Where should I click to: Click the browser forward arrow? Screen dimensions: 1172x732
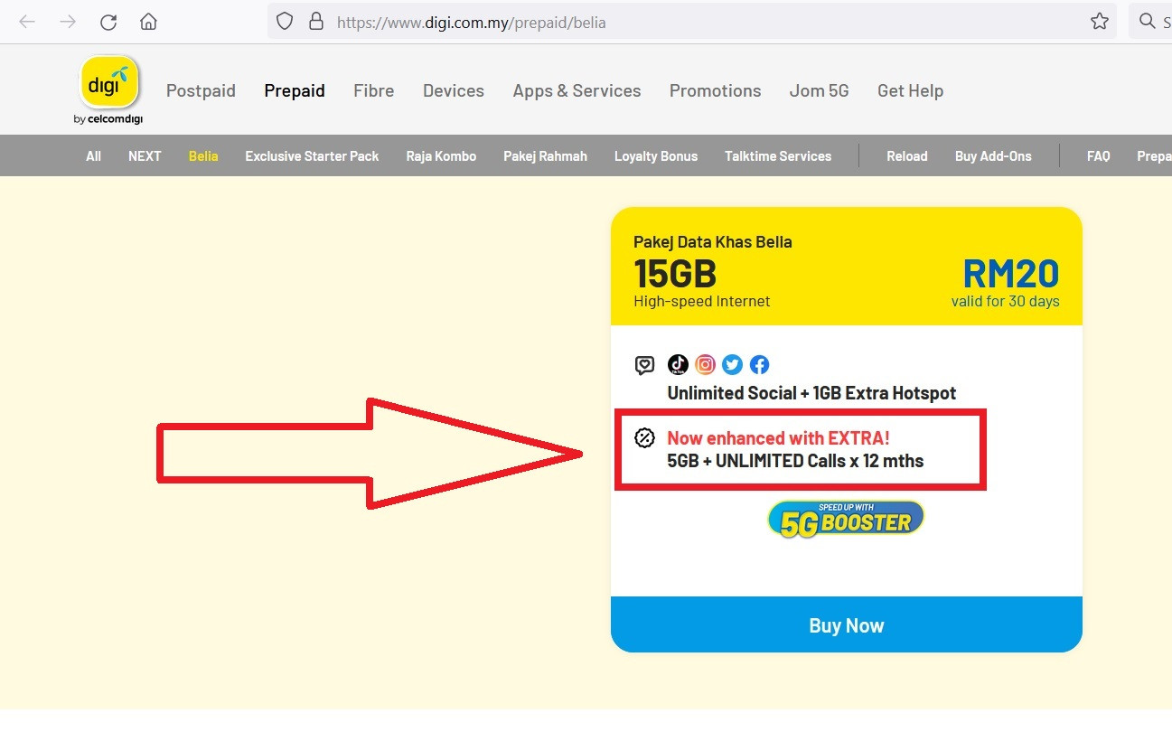(68, 22)
